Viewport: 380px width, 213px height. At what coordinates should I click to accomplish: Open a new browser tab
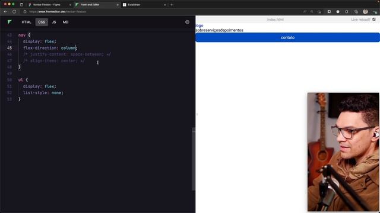click(172, 5)
